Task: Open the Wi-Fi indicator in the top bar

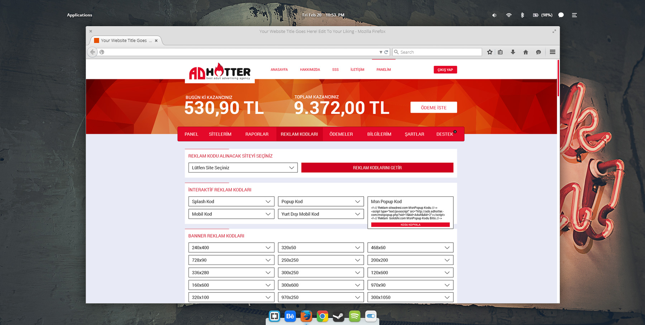Action: click(508, 15)
